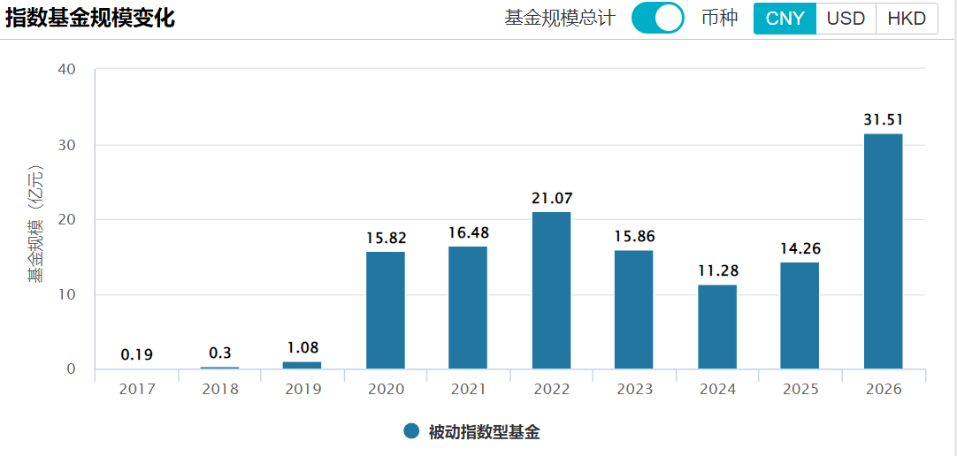Click the 2026 bar showing 31.51
Viewport: 957px width, 456px height.
883,252
